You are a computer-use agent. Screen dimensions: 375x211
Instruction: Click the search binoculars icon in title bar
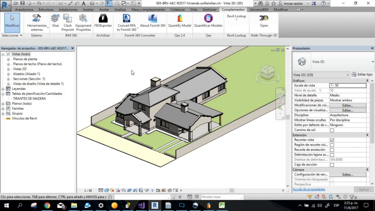click(x=260, y=4)
